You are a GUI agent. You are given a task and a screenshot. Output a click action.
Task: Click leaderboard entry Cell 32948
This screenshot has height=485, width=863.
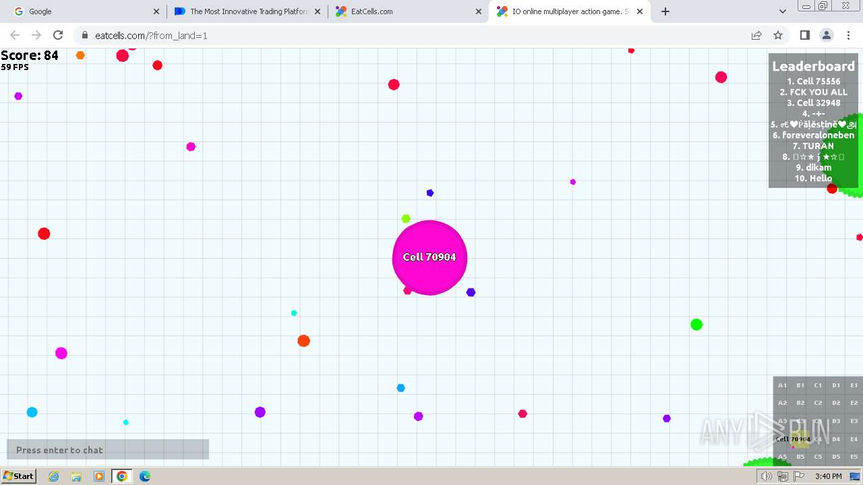click(x=813, y=103)
